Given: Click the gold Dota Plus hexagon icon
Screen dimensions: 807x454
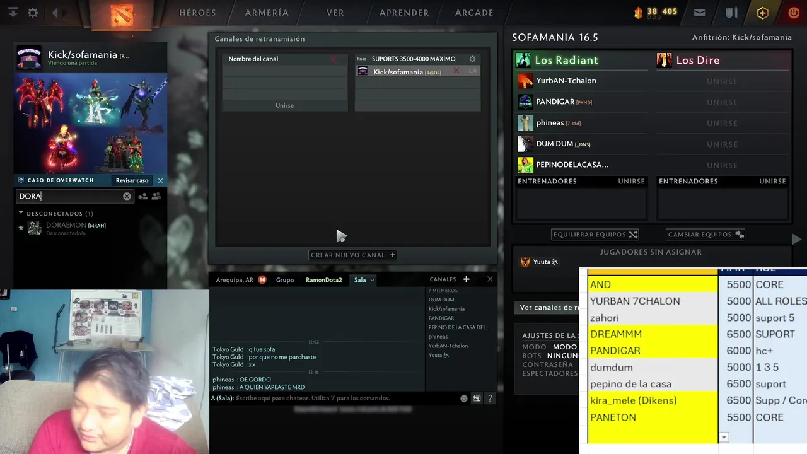Looking at the screenshot, I should [x=762, y=13].
